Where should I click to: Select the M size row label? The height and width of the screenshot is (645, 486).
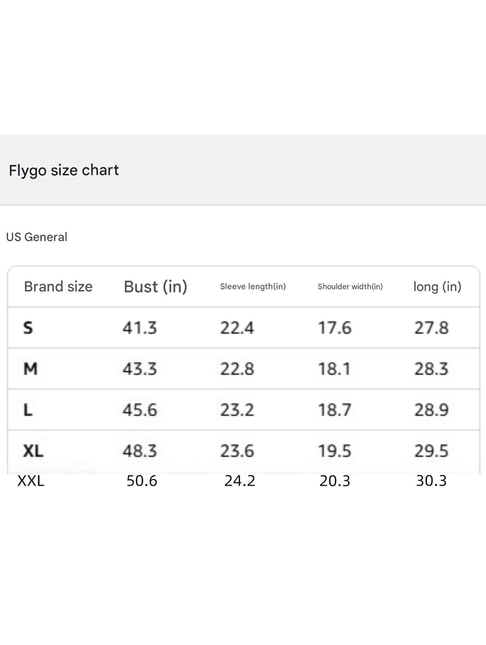coord(30,369)
